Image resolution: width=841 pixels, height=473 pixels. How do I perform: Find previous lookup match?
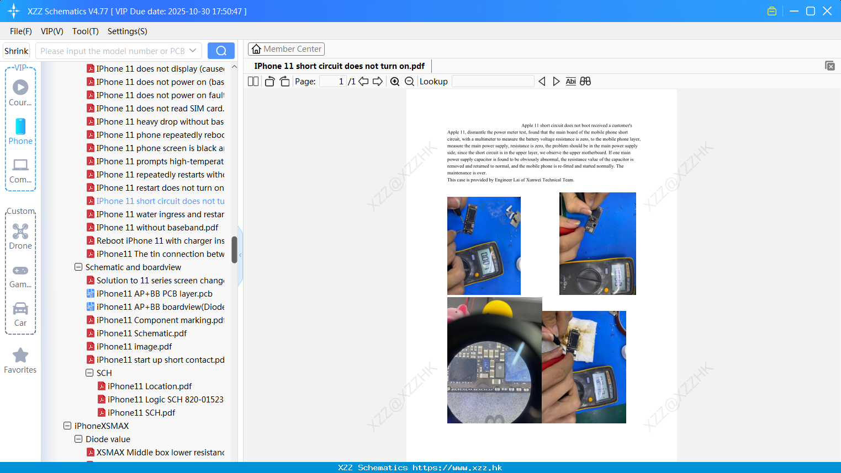pyautogui.click(x=542, y=82)
